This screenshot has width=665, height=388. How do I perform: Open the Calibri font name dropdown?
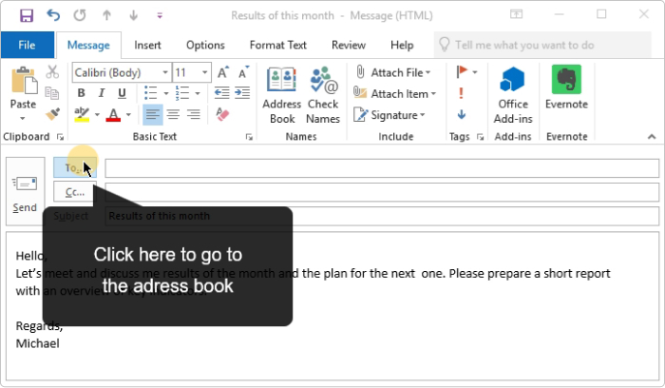click(x=165, y=72)
